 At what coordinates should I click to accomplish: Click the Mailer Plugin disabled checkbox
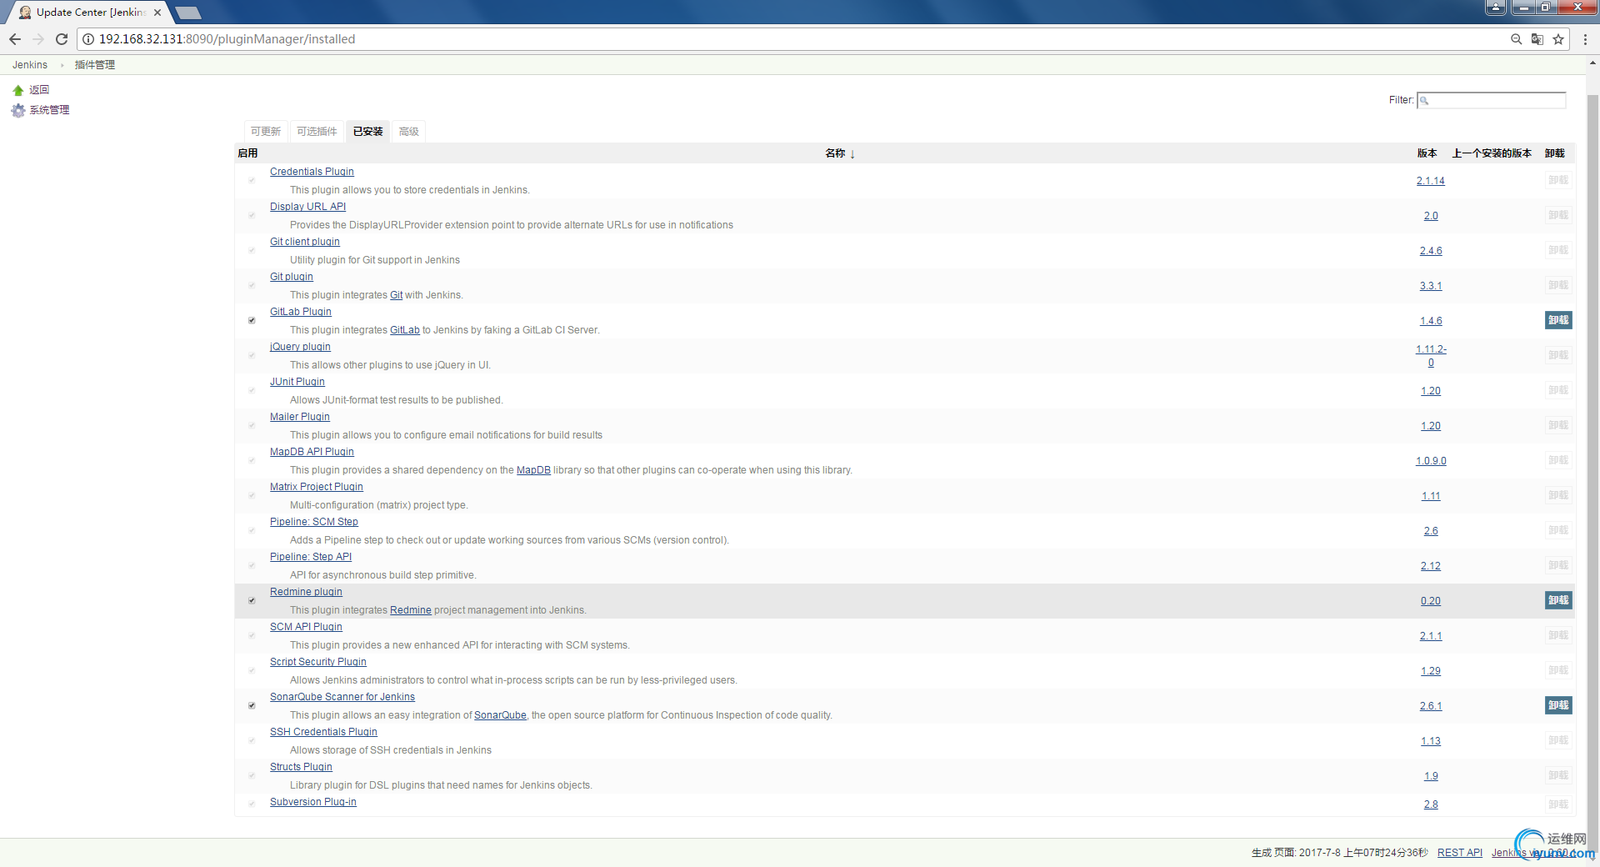[x=252, y=425]
